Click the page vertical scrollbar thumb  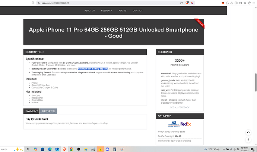[x=256, y=82]
